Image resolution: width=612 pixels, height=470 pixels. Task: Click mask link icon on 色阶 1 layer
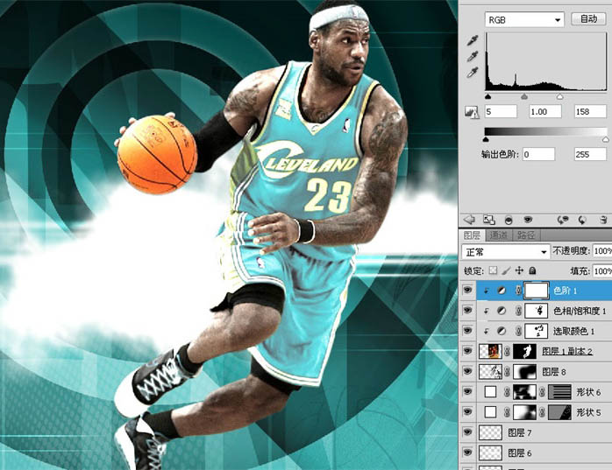518,291
